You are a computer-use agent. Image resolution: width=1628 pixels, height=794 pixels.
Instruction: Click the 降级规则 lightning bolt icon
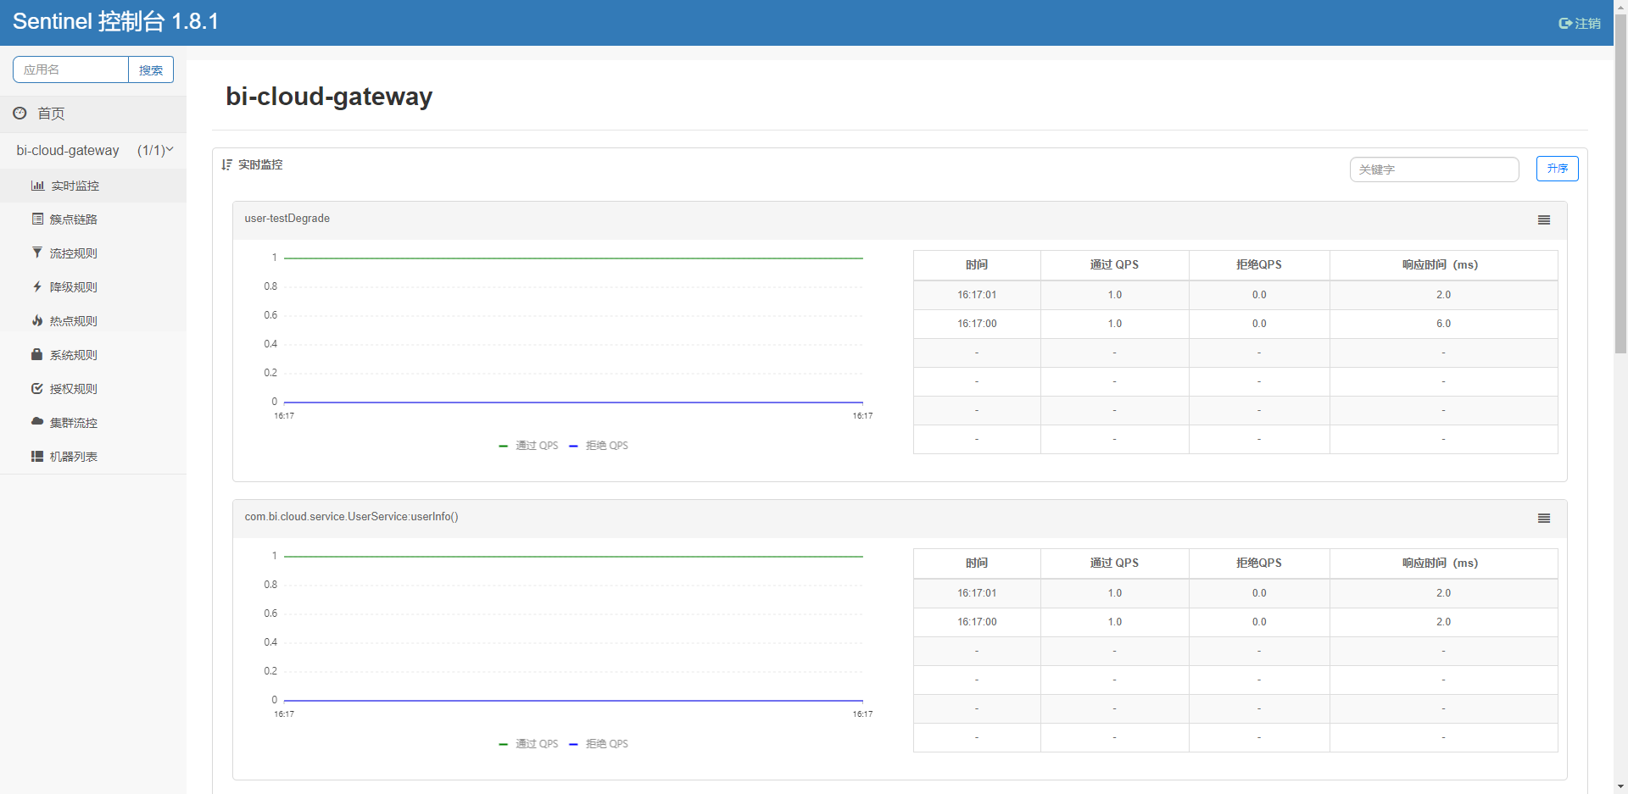[37, 286]
